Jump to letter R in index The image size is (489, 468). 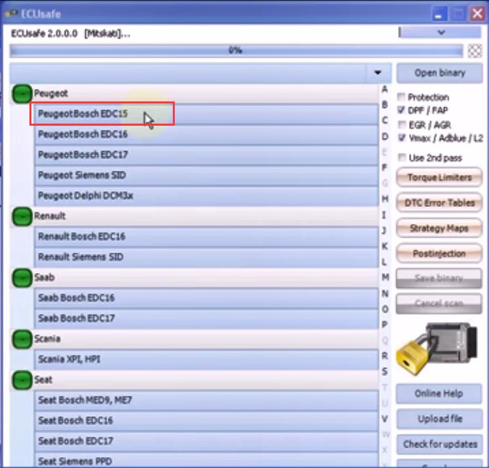(x=385, y=356)
